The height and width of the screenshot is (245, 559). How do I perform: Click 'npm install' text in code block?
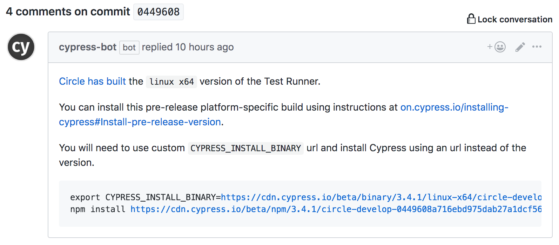[x=98, y=209]
